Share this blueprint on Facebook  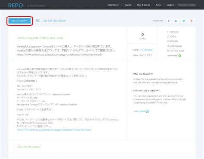[169, 21]
